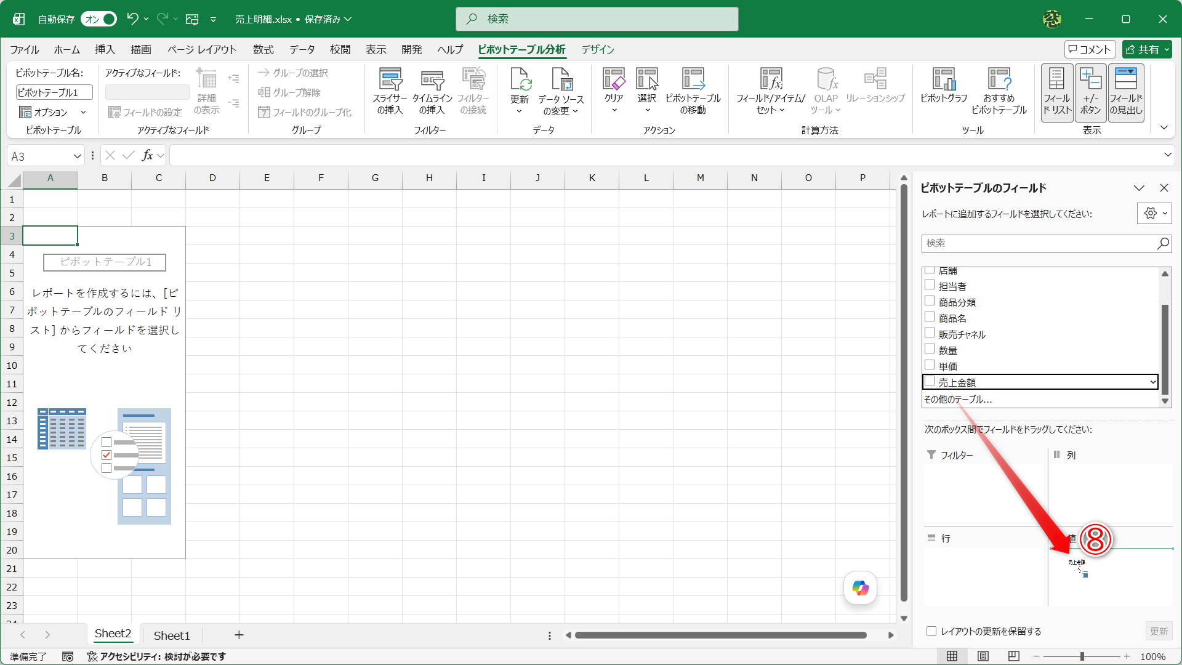This screenshot has width=1182, height=665.
Task: Click the 更新 button in field pane
Action: tap(1159, 631)
